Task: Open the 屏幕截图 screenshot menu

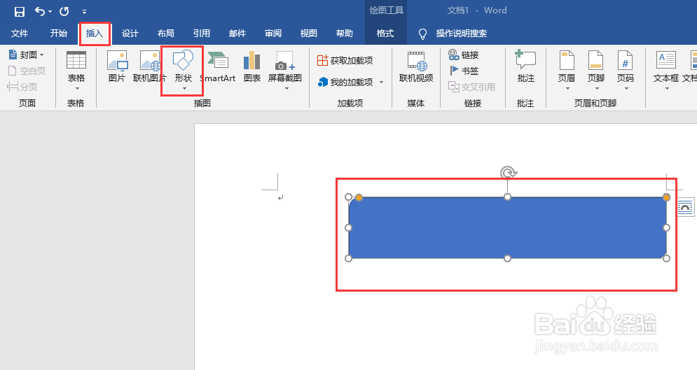Action: coord(285,70)
